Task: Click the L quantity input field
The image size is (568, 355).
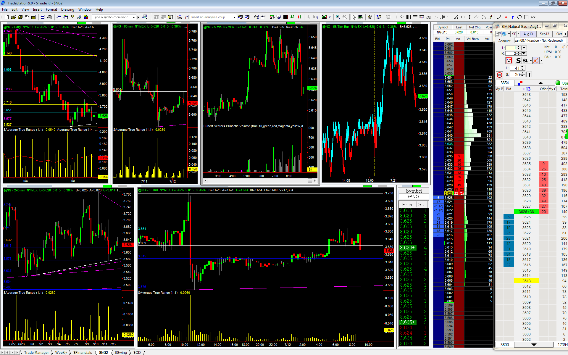Action: (x=511, y=48)
